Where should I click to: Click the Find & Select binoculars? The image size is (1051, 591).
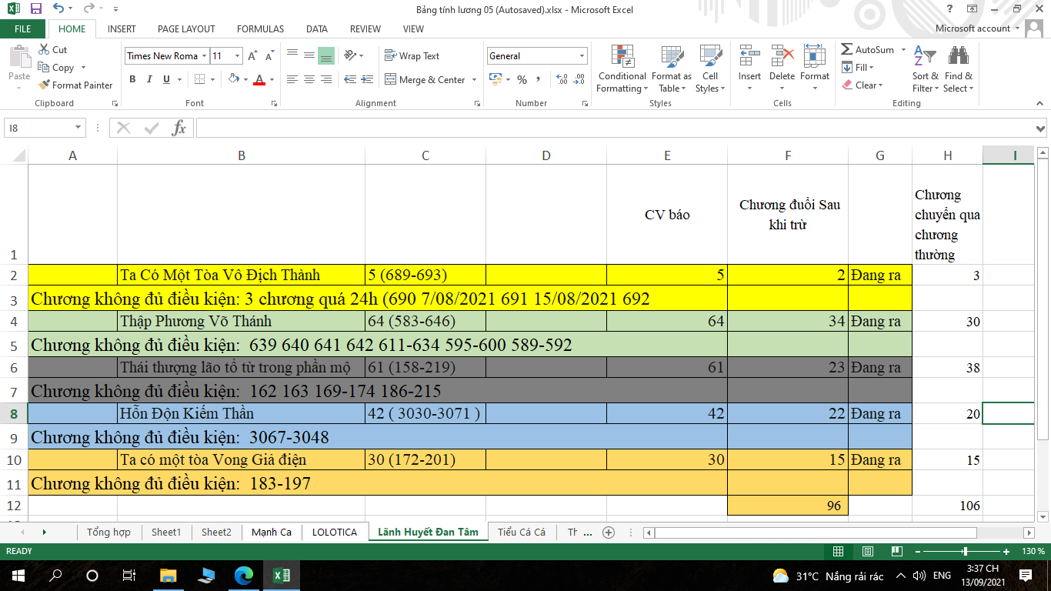958,69
